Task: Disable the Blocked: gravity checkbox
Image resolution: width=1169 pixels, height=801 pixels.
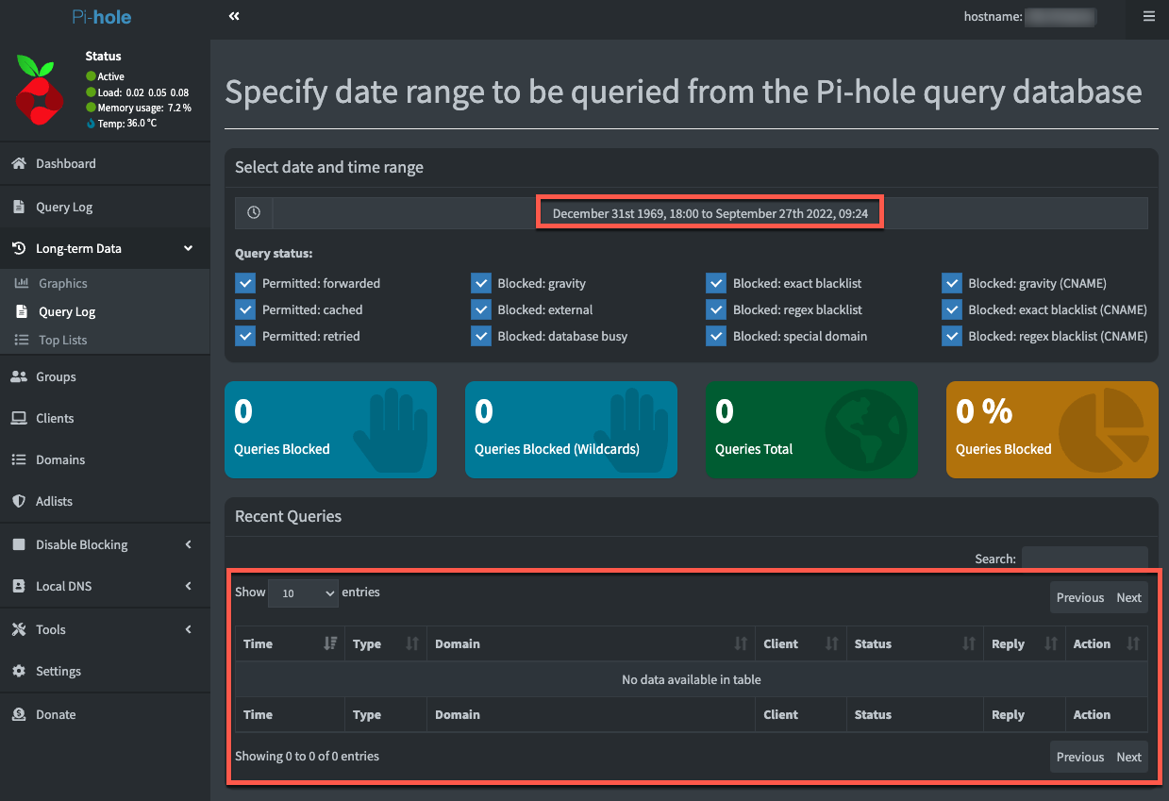Action: point(481,283)
